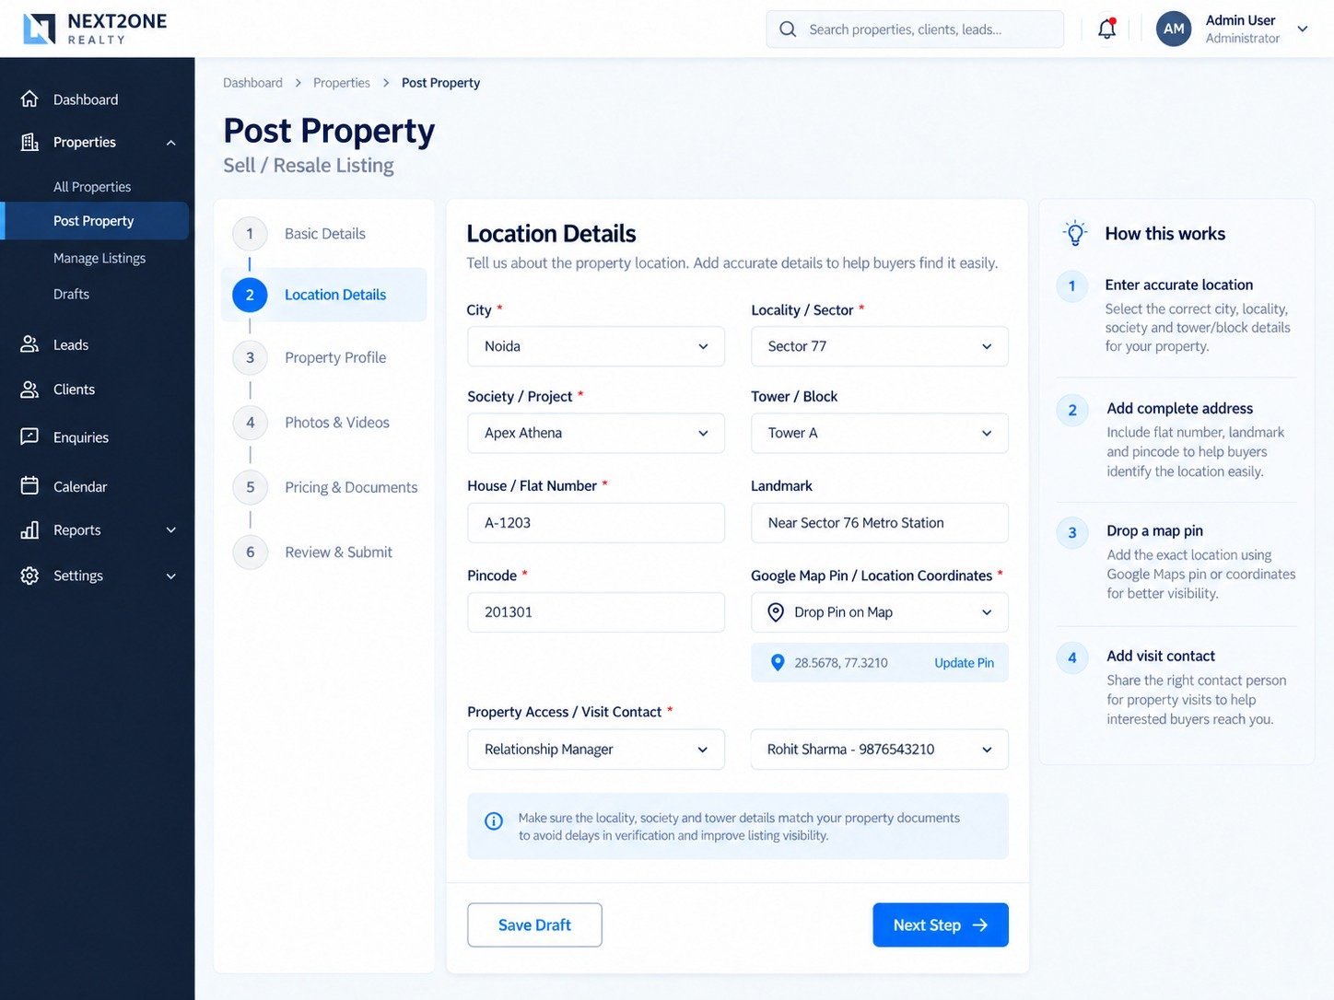Open Manage Listings in sidebar
The width and height of the screenshot is (1334, 1000).
click(99, 259)
